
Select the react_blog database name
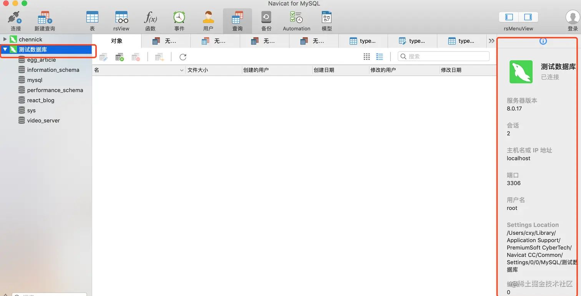[x=41, y=100]
